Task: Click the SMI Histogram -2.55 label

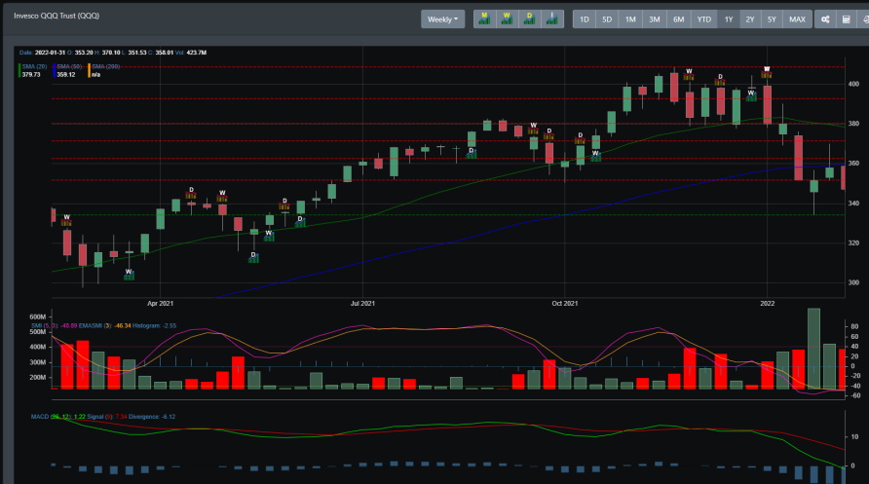Action: (154, 325)
